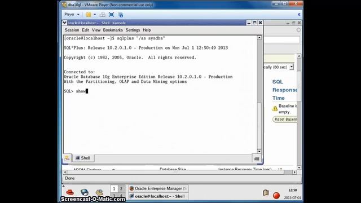Open the VMware Player menu
The image size is (361, 203).
point(72,15)
